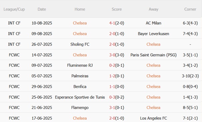Select the 3-10(2-3) corner result
Image resolution: width=202 pixels, height=122 pixels.
point(190,76)
